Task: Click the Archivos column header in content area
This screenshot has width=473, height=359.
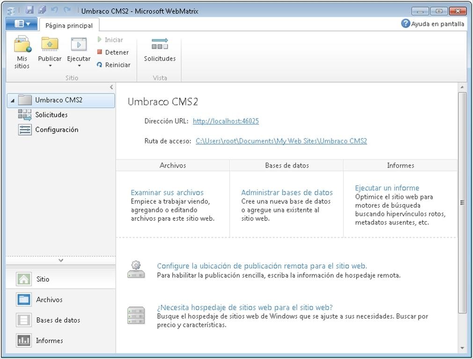Action: click(x=173, y=165)
